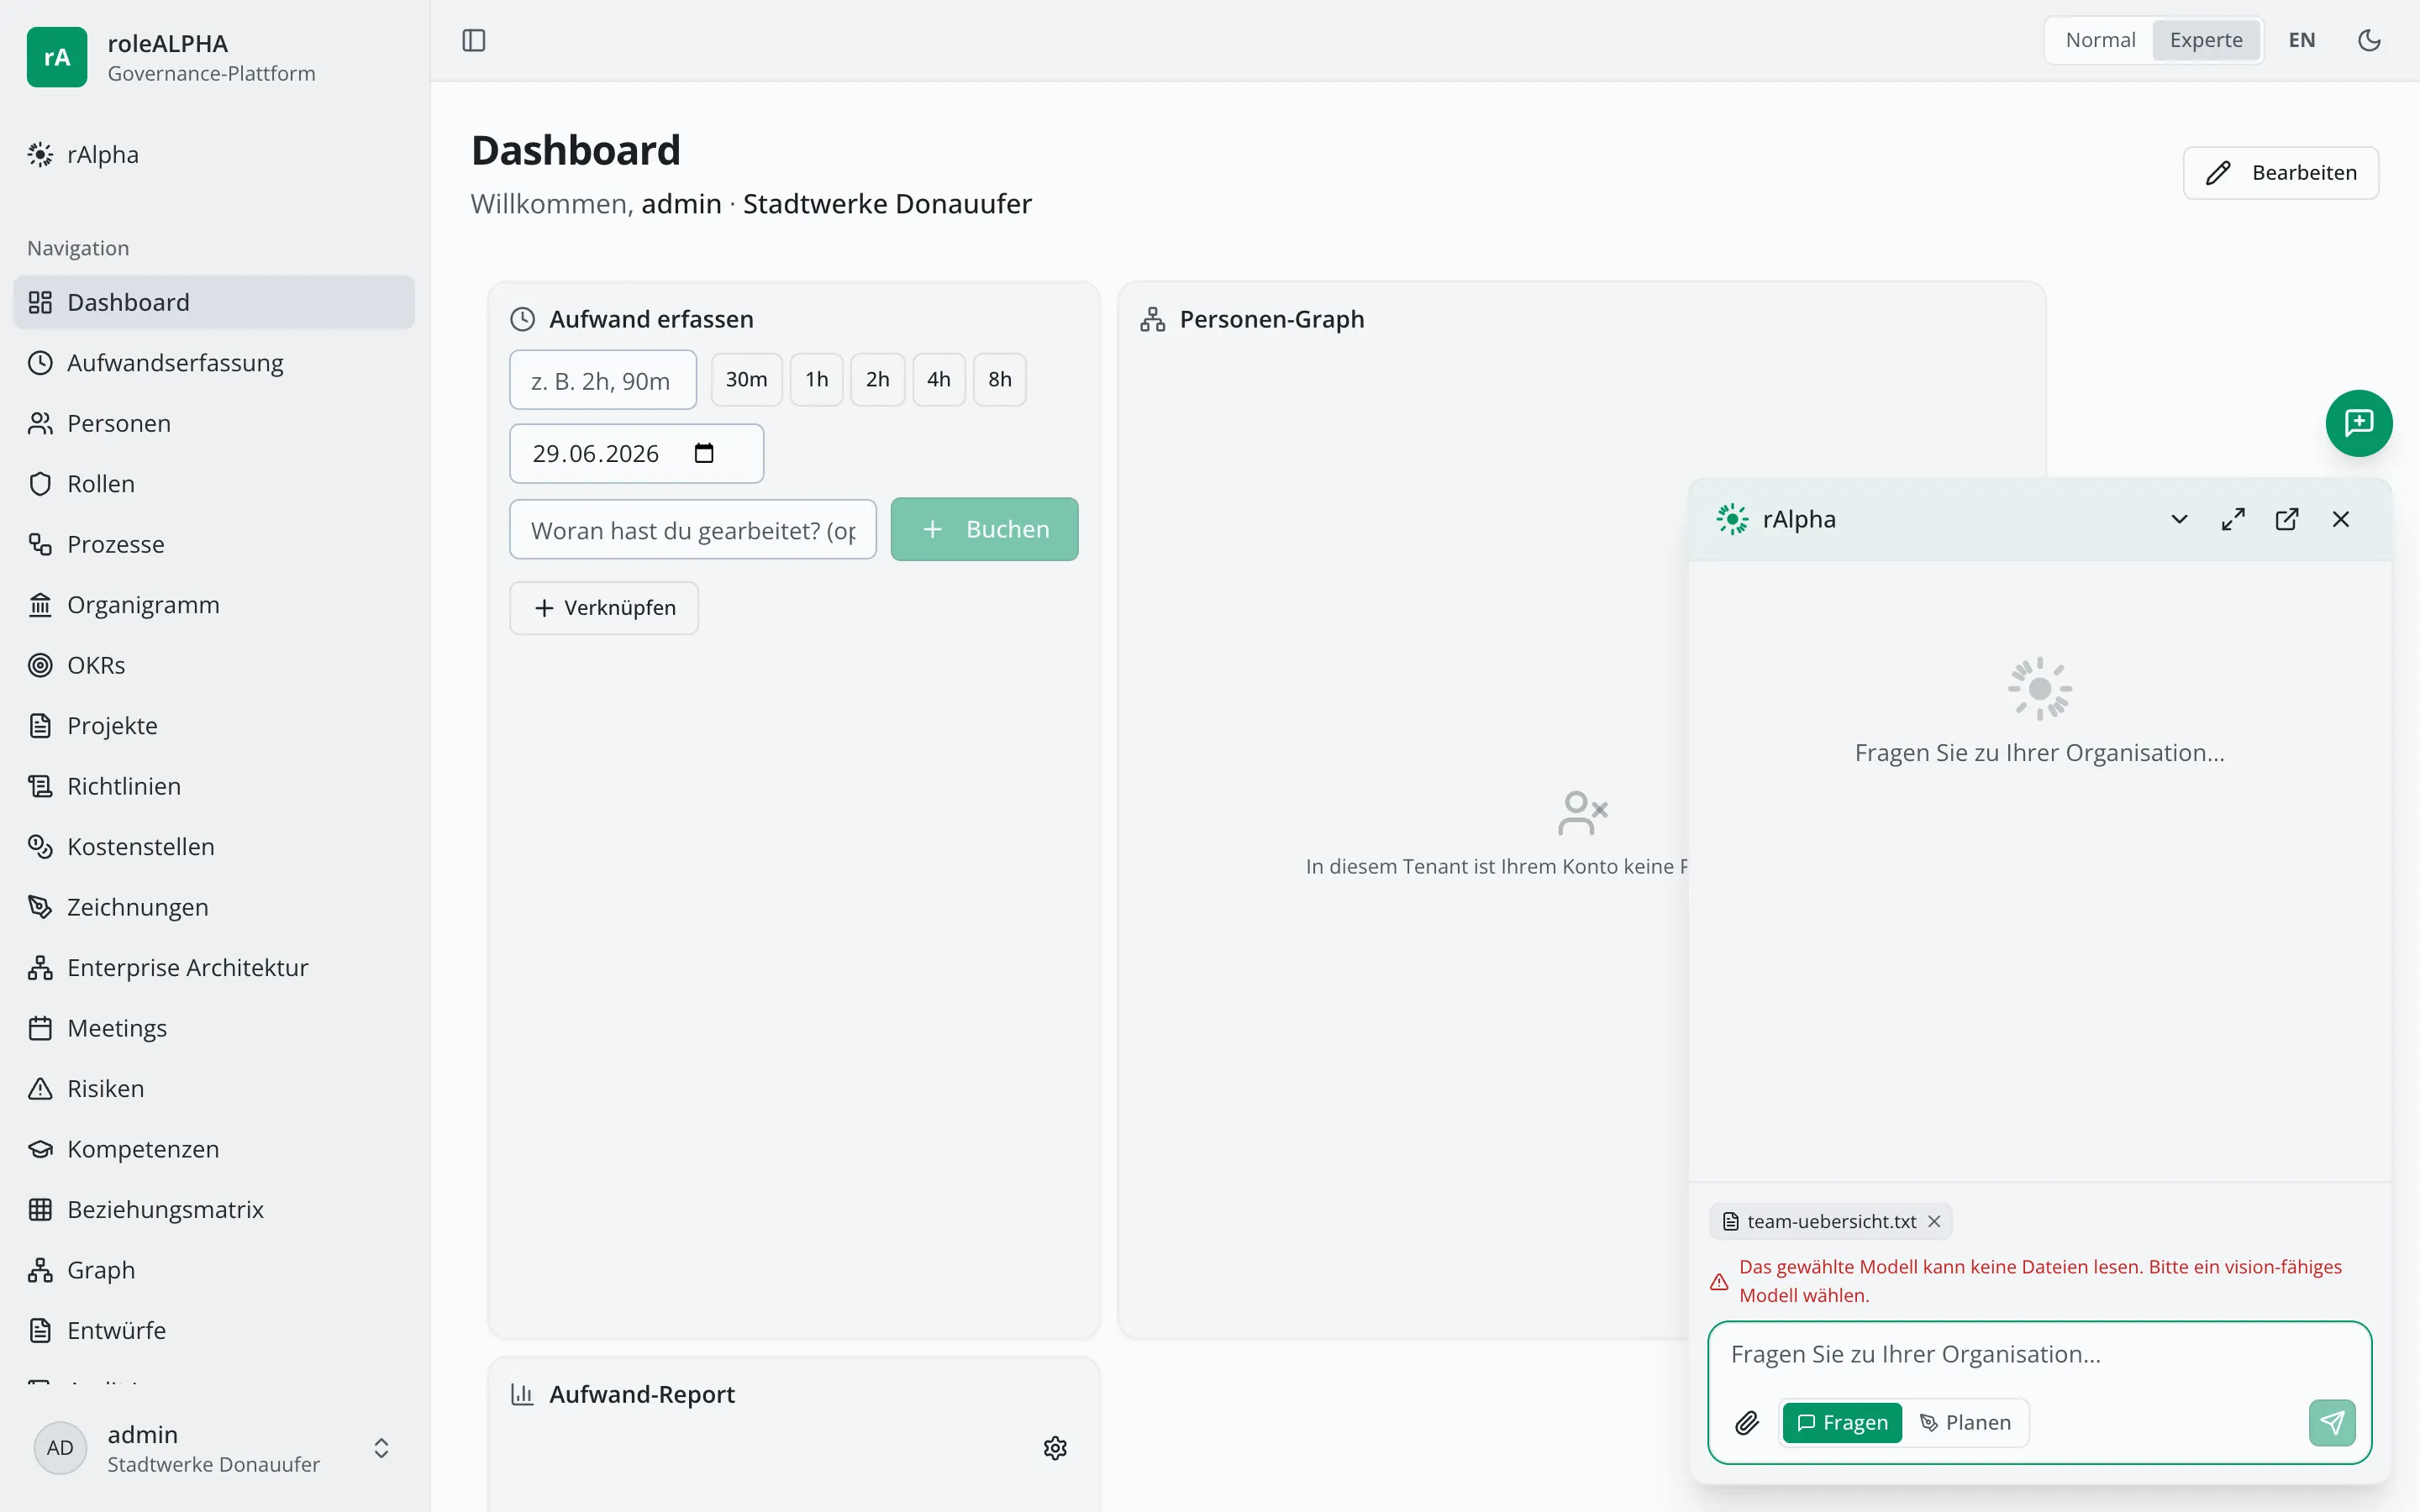This screenshot has width=2420, height=1512.
Task: Open the Aufwand-Report settings gear
Action: 1055,1448
